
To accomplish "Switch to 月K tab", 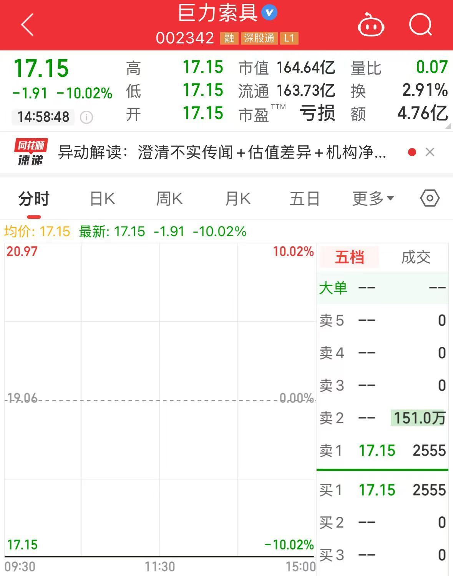I will (238, 199).
